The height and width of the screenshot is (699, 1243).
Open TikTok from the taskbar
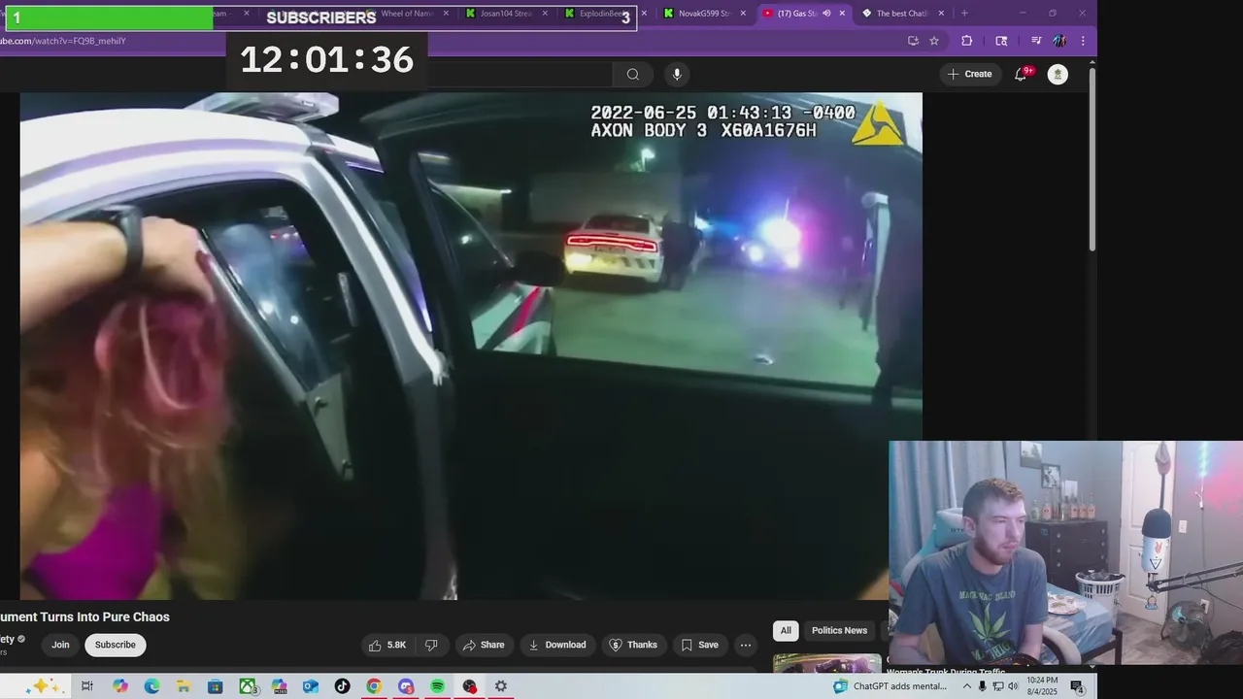click(343, 686)
